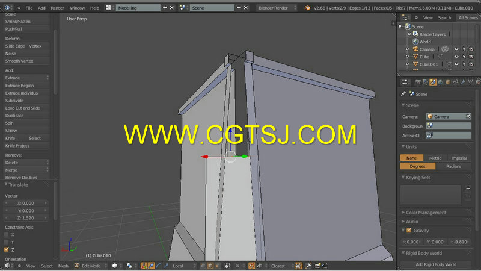Viewport: 481px width, 271px height.
Task: Enable the Y constraint axis checkbox
Action: pyautogui.click(x=7, y=242)
